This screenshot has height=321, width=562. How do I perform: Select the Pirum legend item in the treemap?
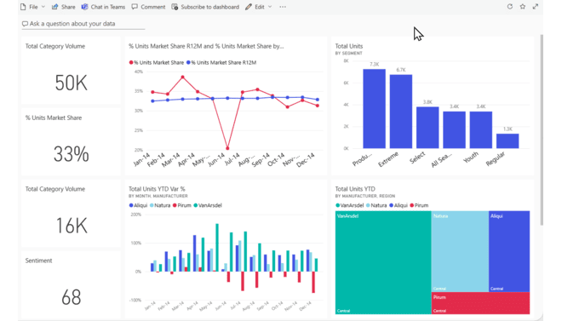click(419, 205)
